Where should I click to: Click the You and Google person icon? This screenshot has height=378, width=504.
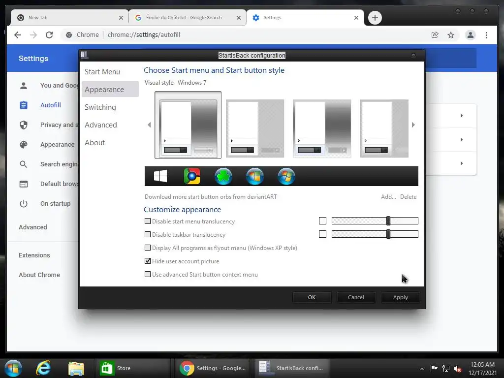click(x=24, y=86)
